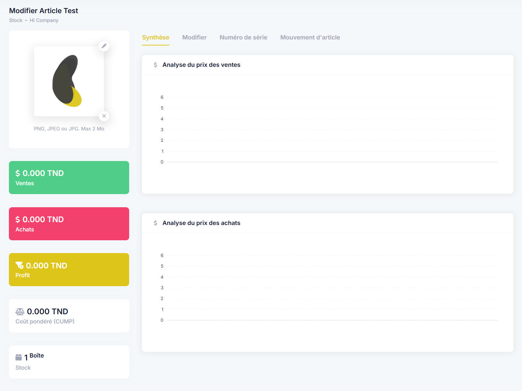This screenshot has height=391, width=522.
Task: Click the 'Modifier Article Test' heading
Action: pyautogui.click(x=43, y=11)
